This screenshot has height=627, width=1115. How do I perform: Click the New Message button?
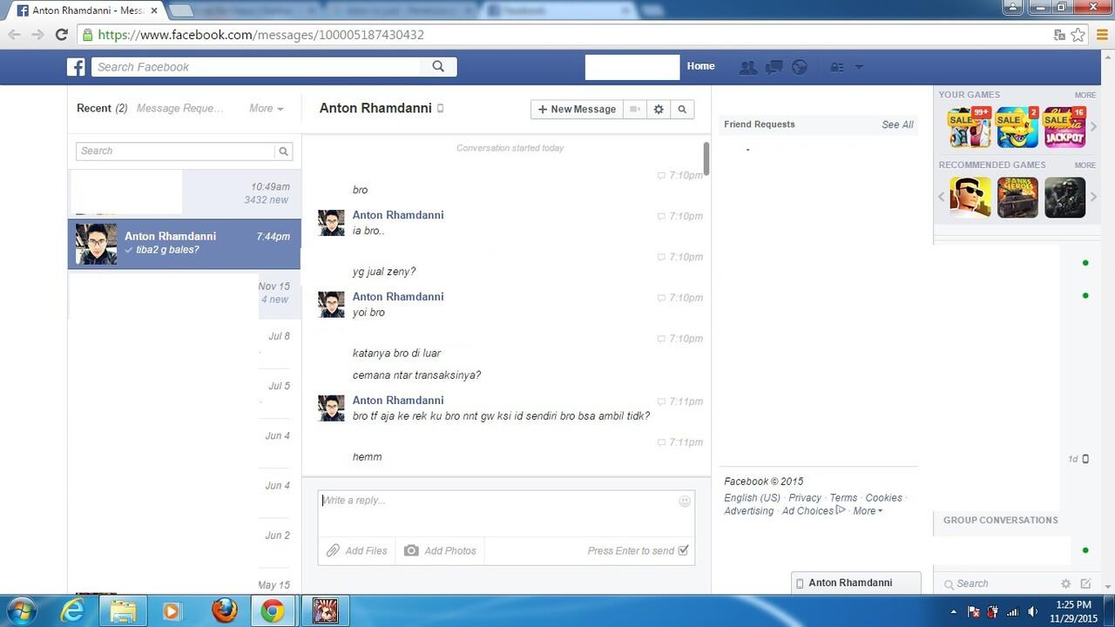click(x=577, y=109)
